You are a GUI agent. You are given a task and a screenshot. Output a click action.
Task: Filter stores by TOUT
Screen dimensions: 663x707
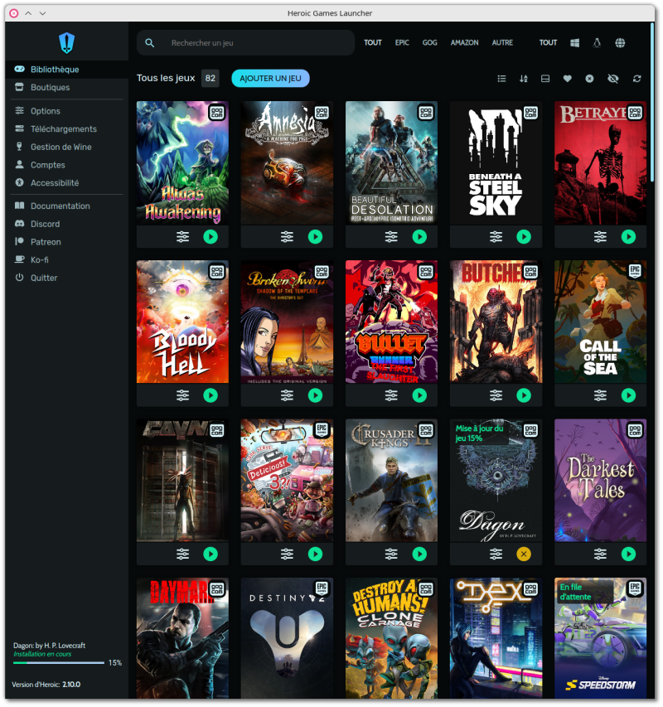coord(373,43)
